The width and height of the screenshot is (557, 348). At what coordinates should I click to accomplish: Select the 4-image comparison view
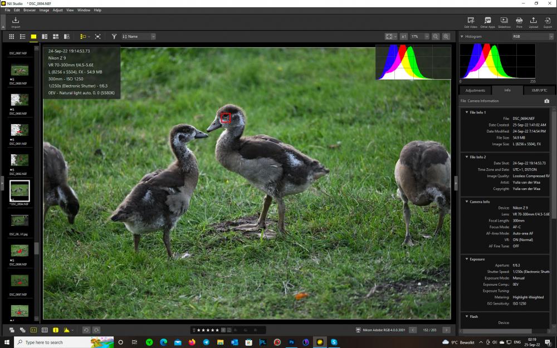pos(55,37)
